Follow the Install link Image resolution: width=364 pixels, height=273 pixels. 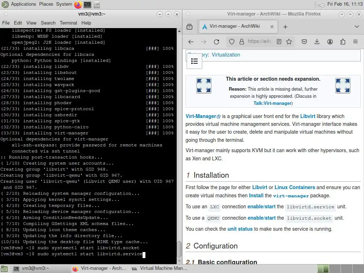click(x=256, y=196)
